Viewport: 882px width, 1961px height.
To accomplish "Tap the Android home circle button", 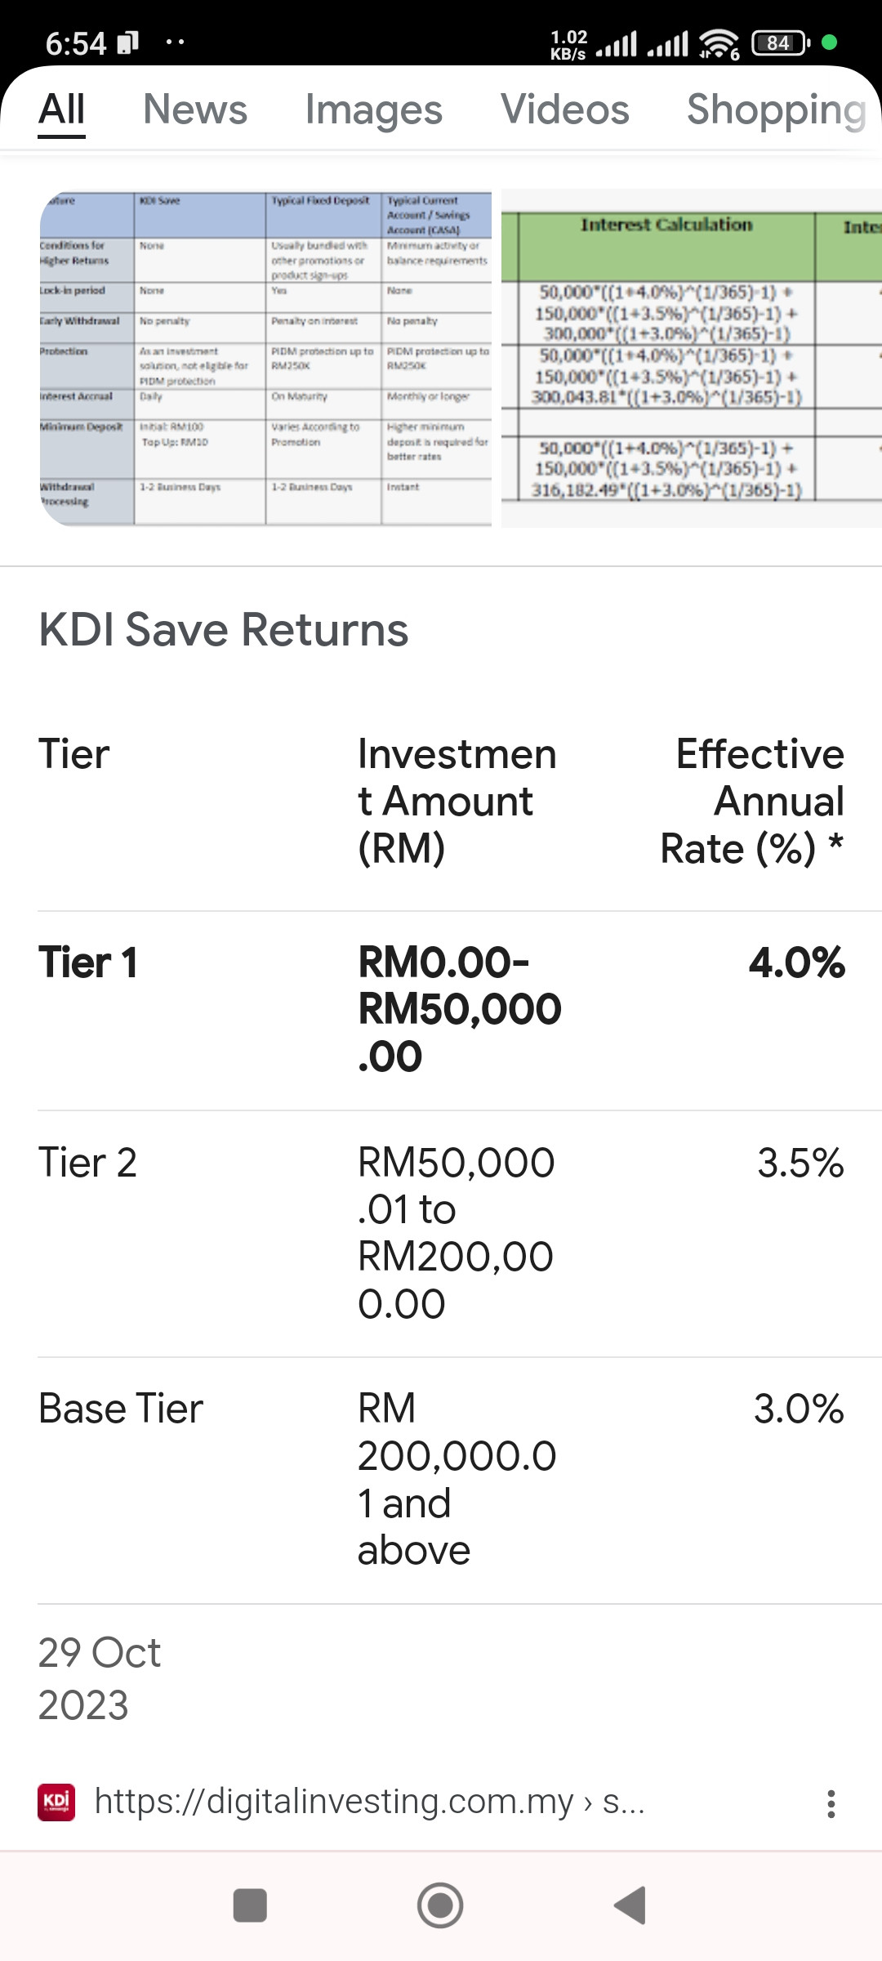I will [x=440, y=1905].
